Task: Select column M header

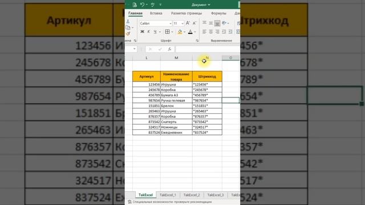Action: (176, 58)
